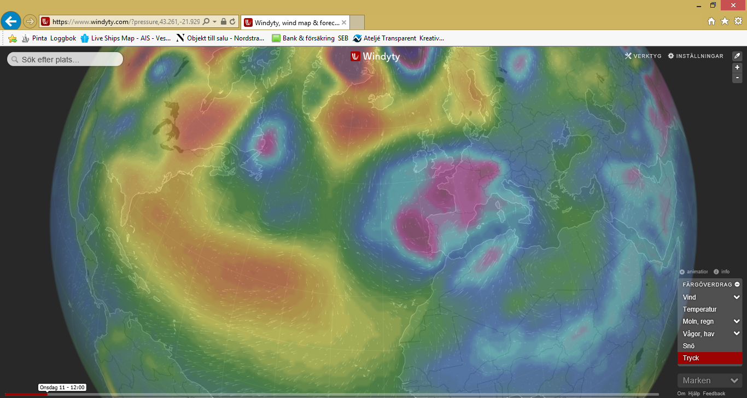Select the Windyty wind map tab
747x398 pixels.
[x=295, y=22]
